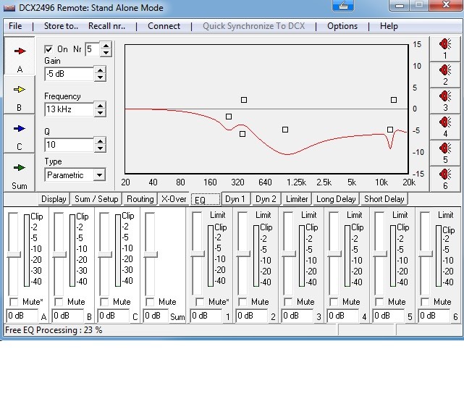
Task: Open the Help menu
Action: click(389, 26)
